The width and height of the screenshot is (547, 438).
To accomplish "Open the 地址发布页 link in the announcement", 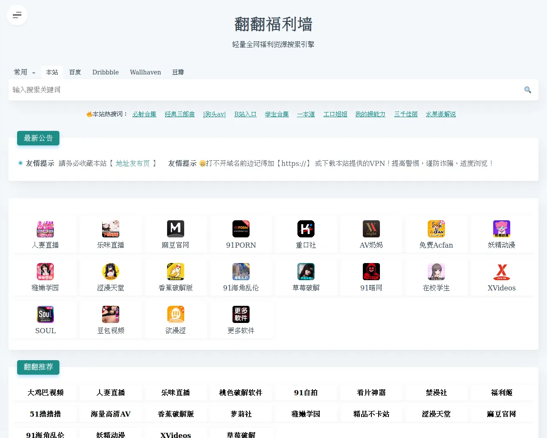I will [132, 163].
